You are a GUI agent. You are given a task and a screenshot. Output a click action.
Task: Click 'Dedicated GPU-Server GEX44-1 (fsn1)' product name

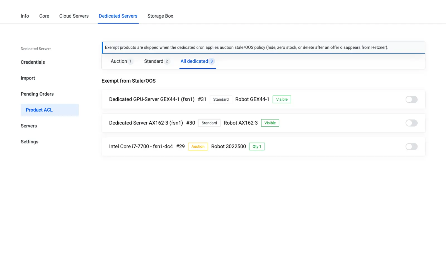(152, 99)
